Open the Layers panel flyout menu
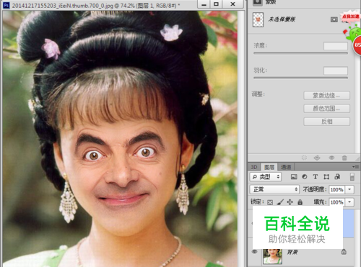 click(355, 166)
